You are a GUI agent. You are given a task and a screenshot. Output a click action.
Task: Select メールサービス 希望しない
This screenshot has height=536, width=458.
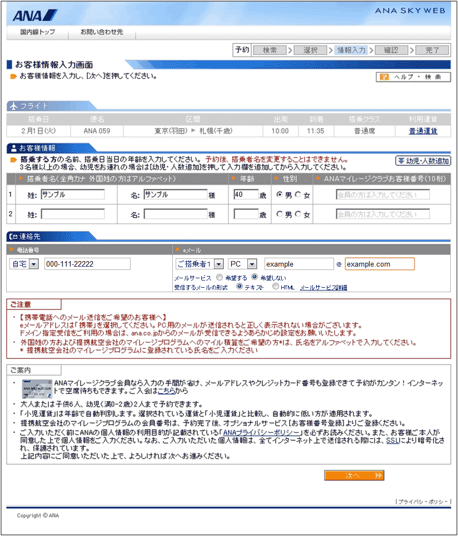[x=255, y=277]
